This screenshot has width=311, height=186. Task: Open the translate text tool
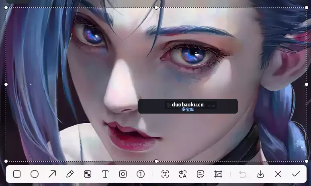pos(183,174)
